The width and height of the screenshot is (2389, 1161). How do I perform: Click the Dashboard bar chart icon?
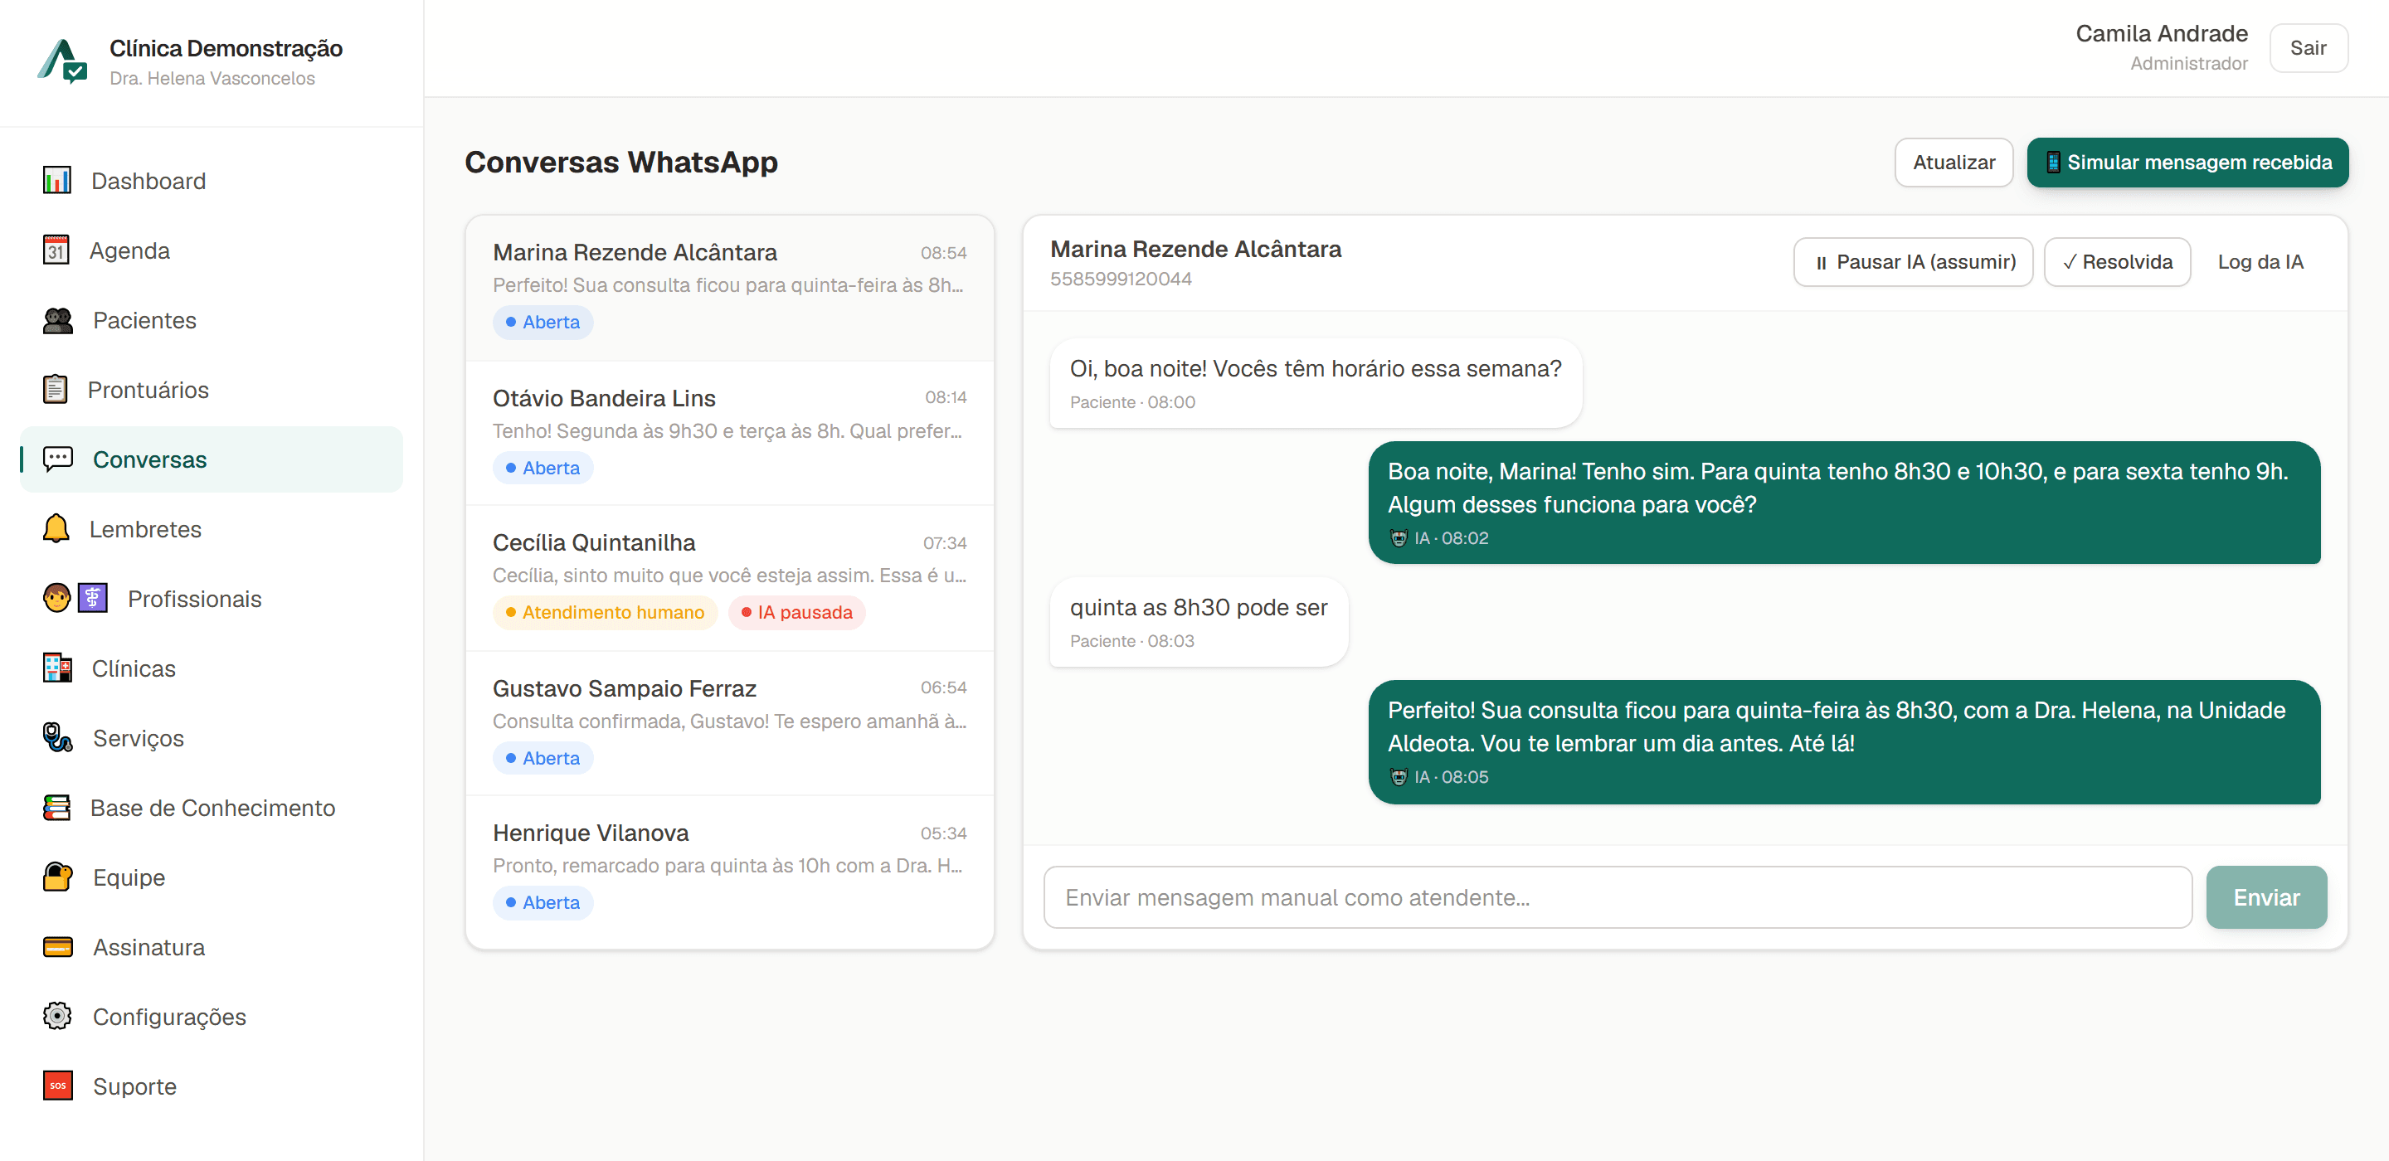coord(56,180)
